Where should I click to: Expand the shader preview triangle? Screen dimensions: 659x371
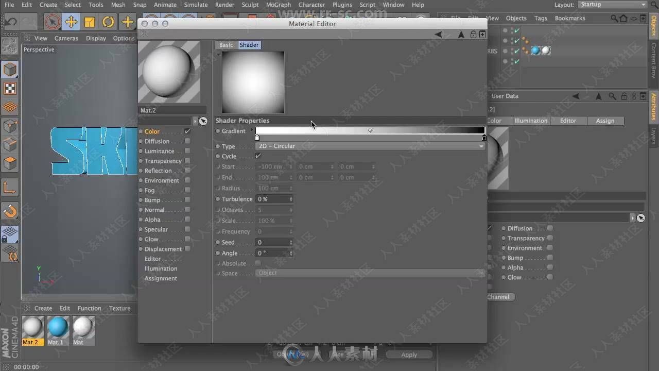(x=219, y=54)
